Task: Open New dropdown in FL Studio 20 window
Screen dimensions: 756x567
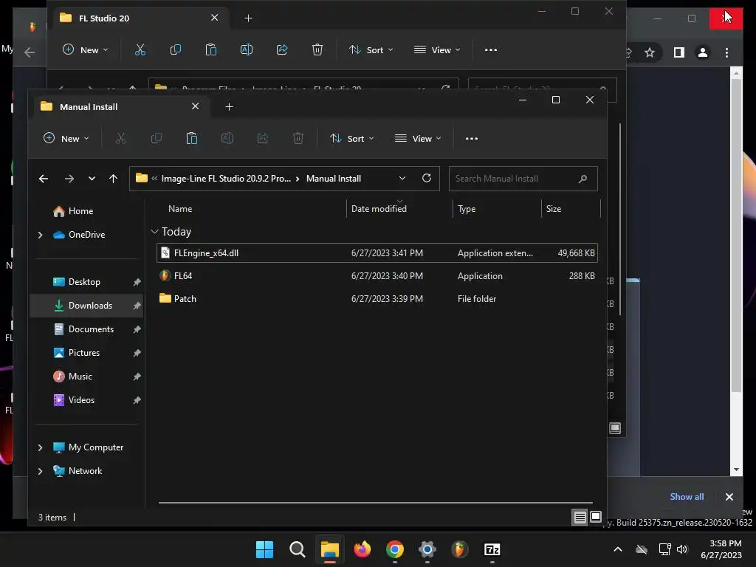Action: 86,49
